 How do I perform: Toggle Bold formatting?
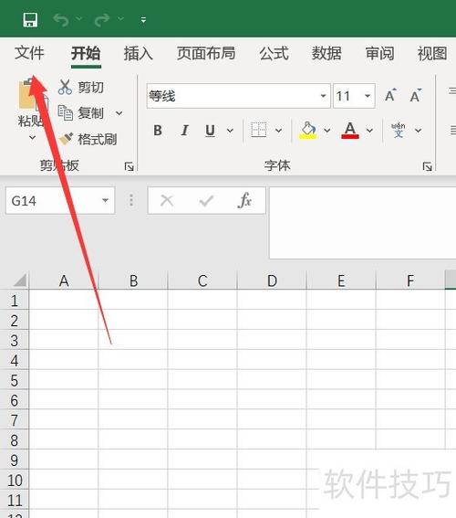coord(158,131)
